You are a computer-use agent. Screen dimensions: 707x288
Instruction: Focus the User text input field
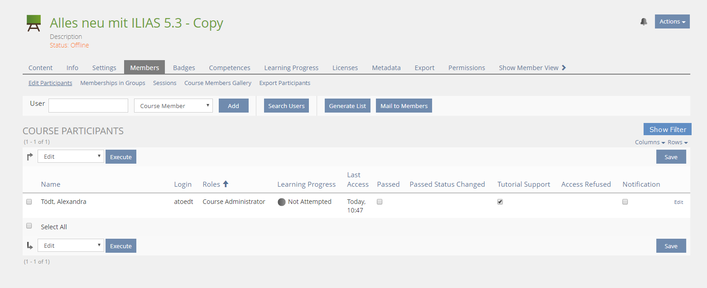pyautogui.click(x=88, y=106)
